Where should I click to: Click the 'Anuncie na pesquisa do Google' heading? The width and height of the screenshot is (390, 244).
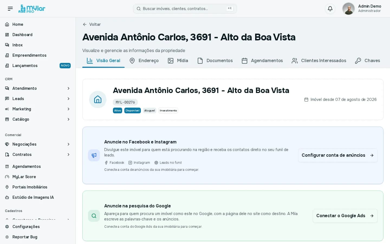click(x=138, y=206)
